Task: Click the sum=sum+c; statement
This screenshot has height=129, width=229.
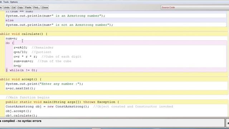Action: click(24, 61)
